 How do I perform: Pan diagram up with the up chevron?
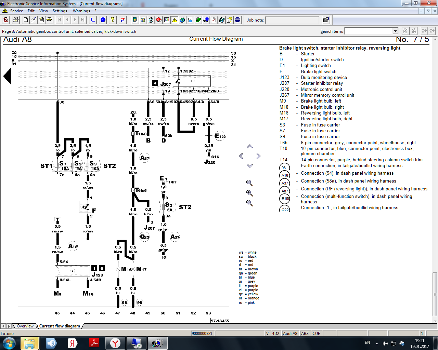coord(249,146)
